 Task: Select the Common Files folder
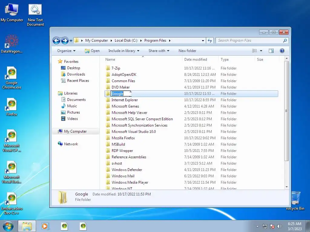tap(123, 81)
